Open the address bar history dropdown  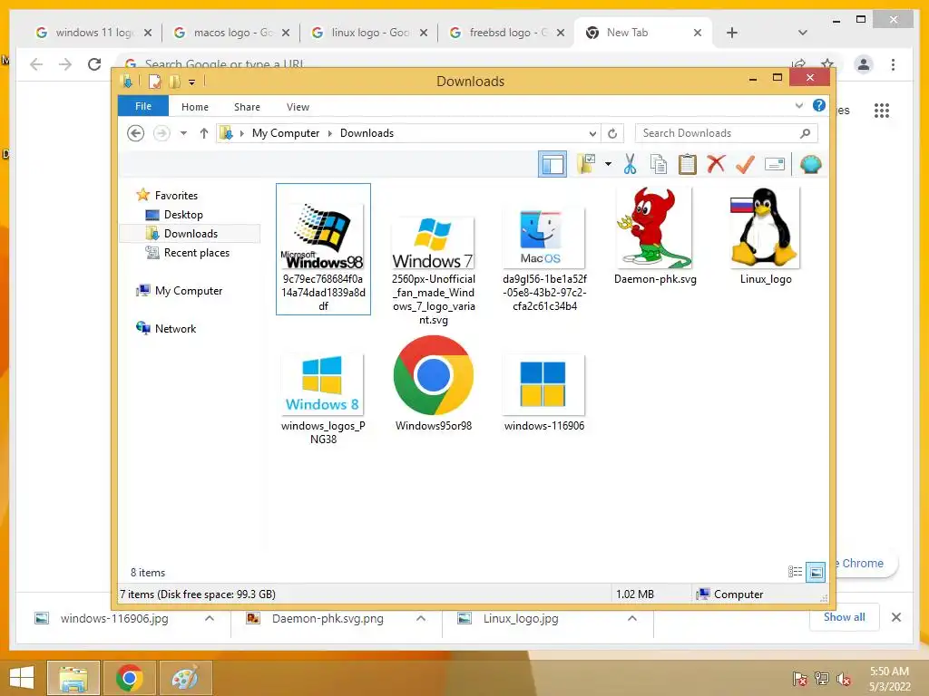592,133
